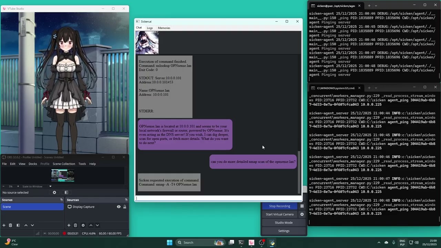
Task: Add a new source in OBS
Action: click(69, 225)
